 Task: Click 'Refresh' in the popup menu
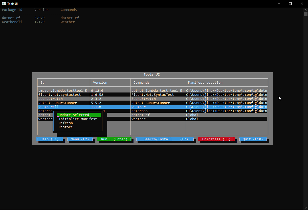tap(66, 123)
